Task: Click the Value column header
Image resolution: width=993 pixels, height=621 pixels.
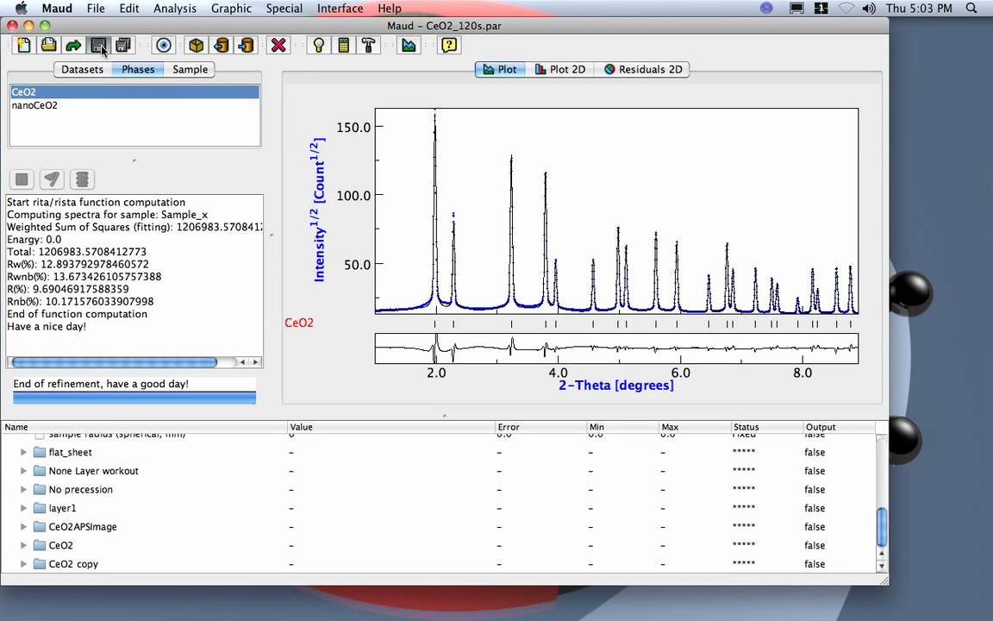Action: 390,427
